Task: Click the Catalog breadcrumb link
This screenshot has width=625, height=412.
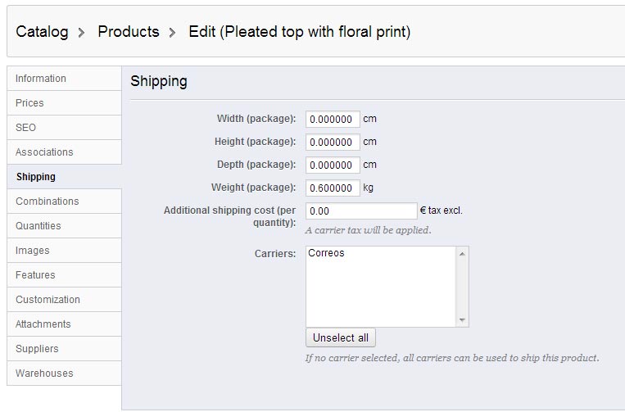Action: (43, 32)
